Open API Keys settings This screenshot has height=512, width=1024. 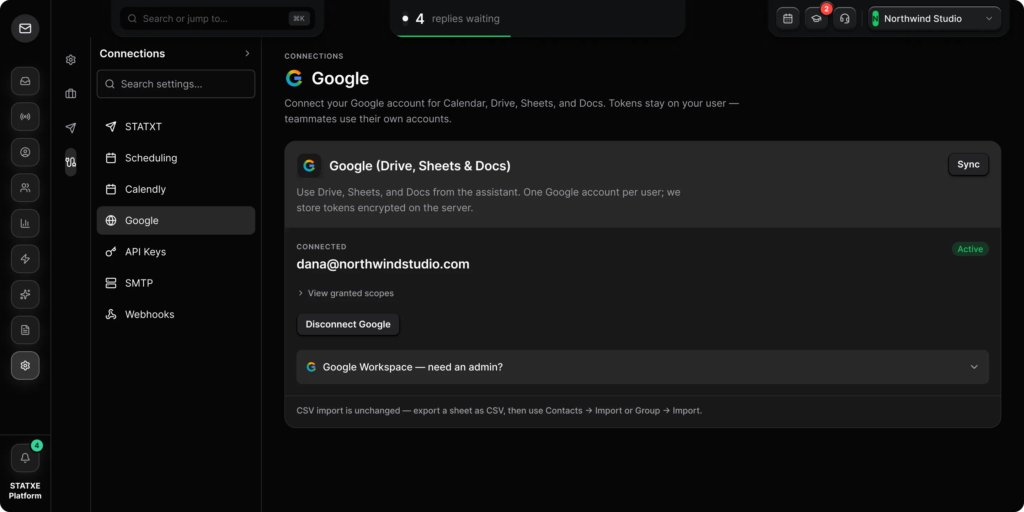coord(176,252)
